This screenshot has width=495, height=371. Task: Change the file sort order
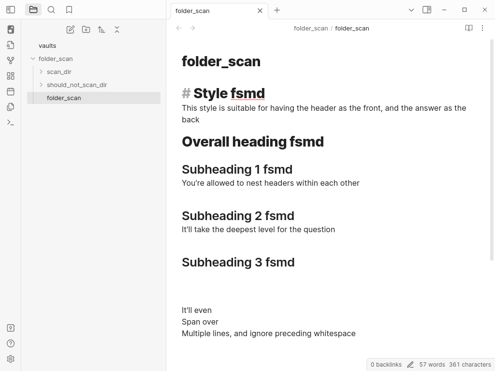102,30
